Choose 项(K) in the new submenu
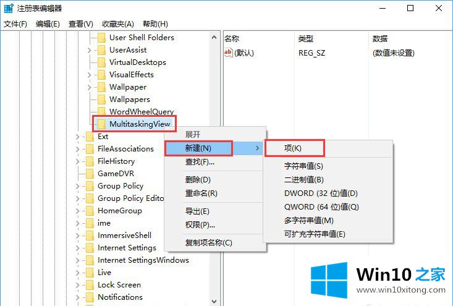 pos(293,148)
